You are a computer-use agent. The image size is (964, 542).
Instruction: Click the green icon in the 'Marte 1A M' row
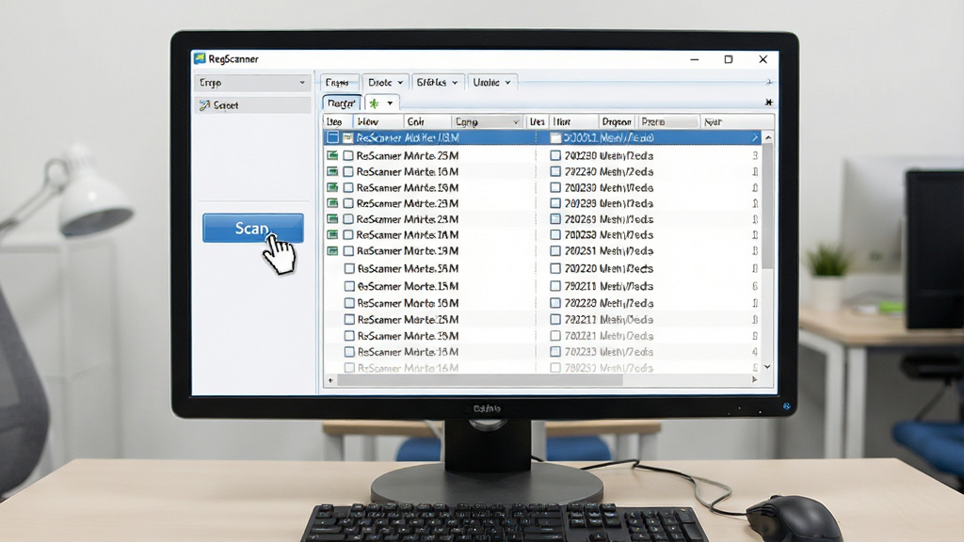click(332, 234)
